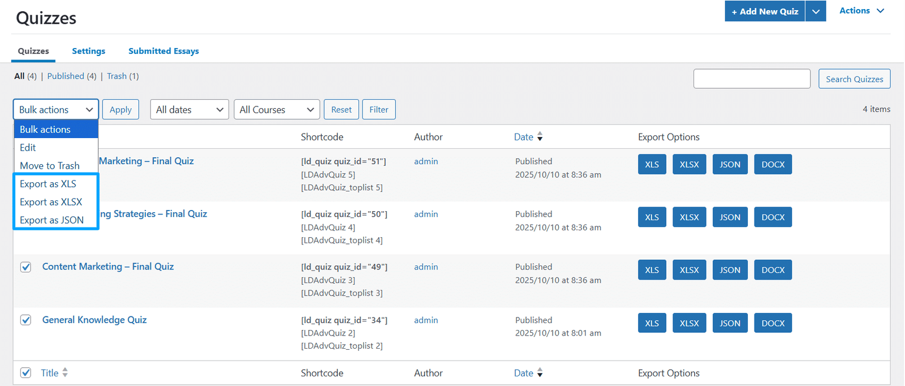The height and width of the screenshot is (386, 905).
Task: Export General Knowledge Quiz as XLSX
Action: click(689, 323)
